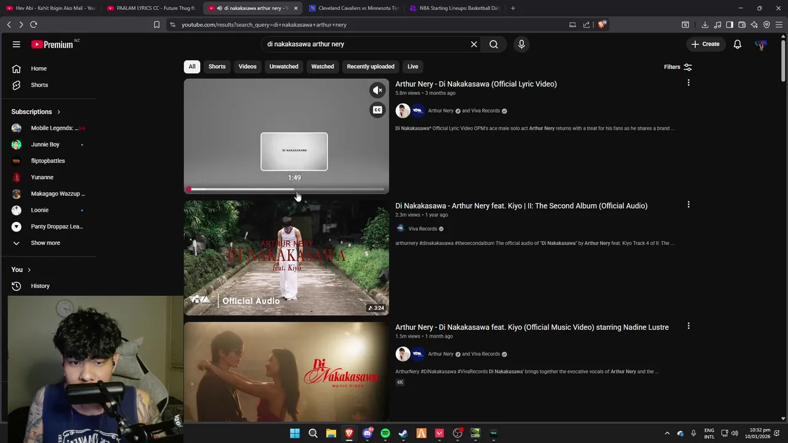The width and height of the screenshot is (788, 443).
Task: Select the Unwatched filter chip
Action: coord(284,66)
